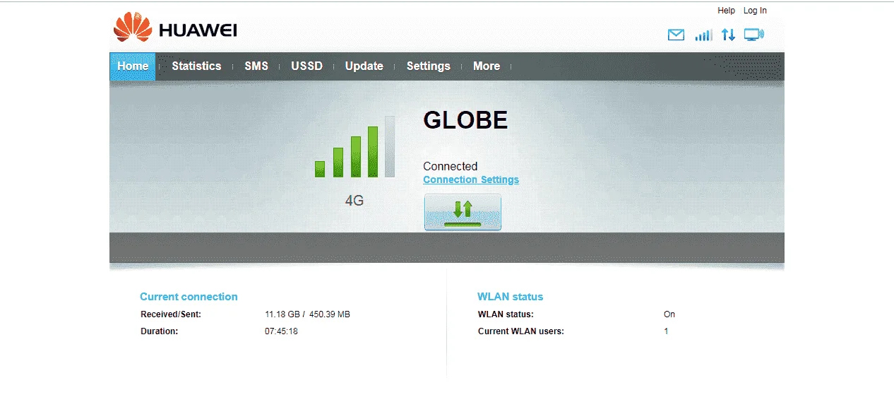Switch to the SMS tab
894x419 pixels.
256,66
